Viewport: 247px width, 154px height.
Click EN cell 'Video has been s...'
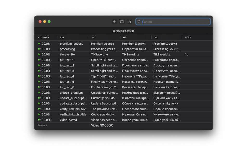point(104,120)
